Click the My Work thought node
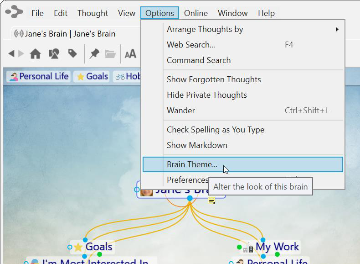The width and height of the screenshot is (360, 264). (277, 247)
